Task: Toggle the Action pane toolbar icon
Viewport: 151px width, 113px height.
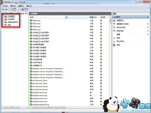Action: point(26,10)
